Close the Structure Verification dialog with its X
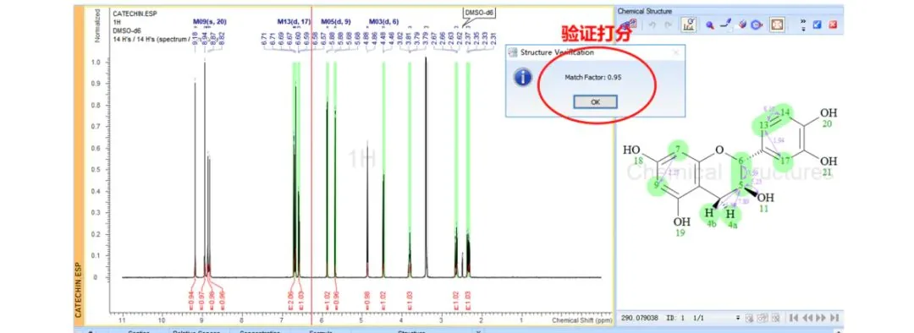Image resolution: width=914 pixels, height=333 pixels. coord(676,52)
